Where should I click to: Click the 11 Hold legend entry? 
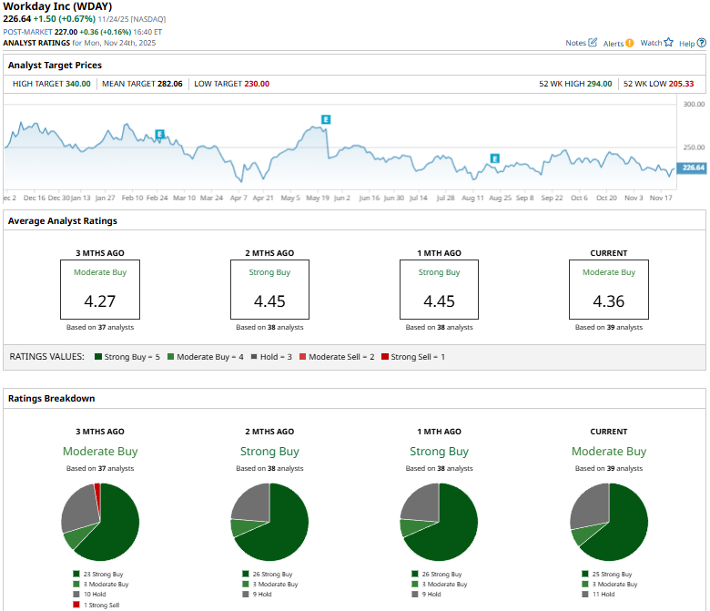tap(603, 595)
